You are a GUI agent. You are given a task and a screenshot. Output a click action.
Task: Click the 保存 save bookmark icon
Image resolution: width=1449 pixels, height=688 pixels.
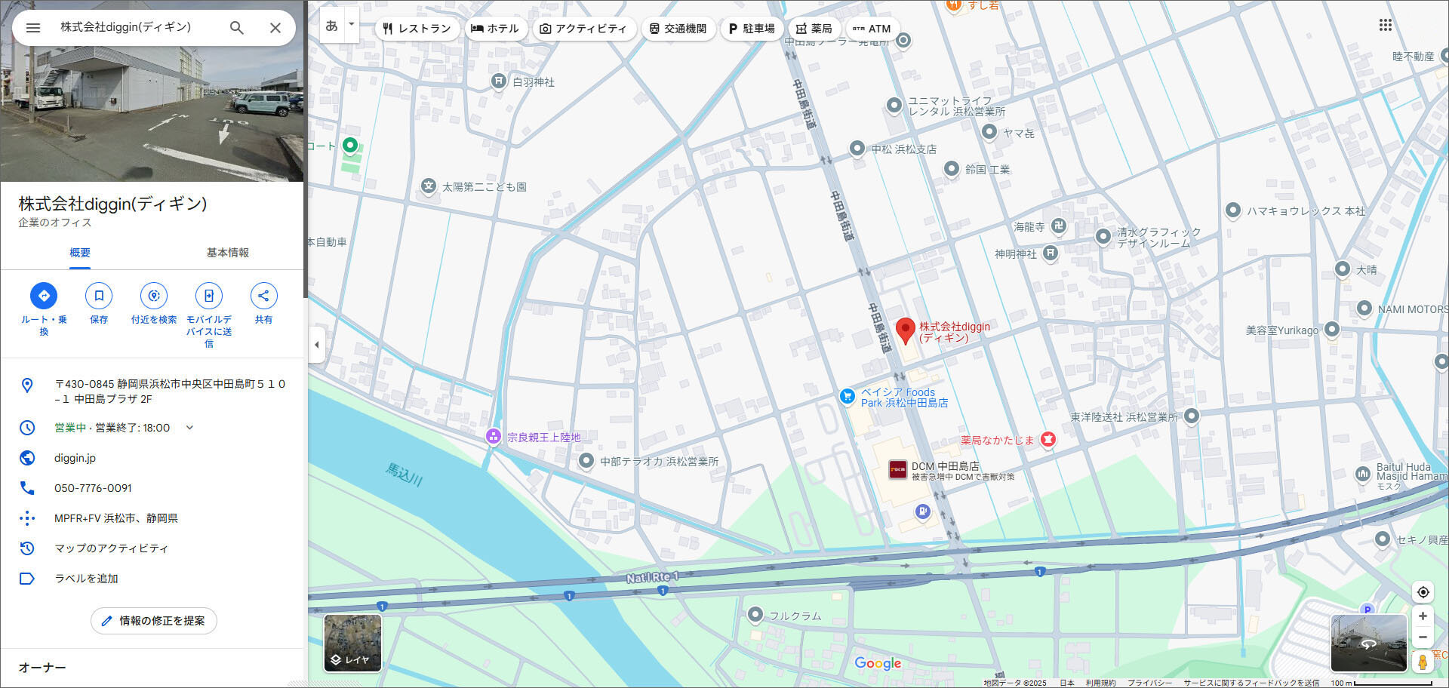pos(99,296)
